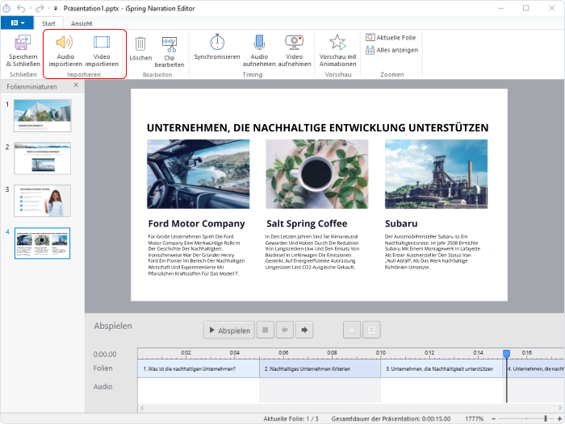Zoom to Aktuelle Folie
Screen dimensions: 565x424
(391, 37)
